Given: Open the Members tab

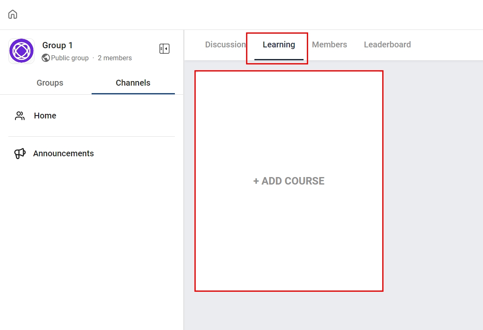Looking at the screenshot, I should coord(329,44).
